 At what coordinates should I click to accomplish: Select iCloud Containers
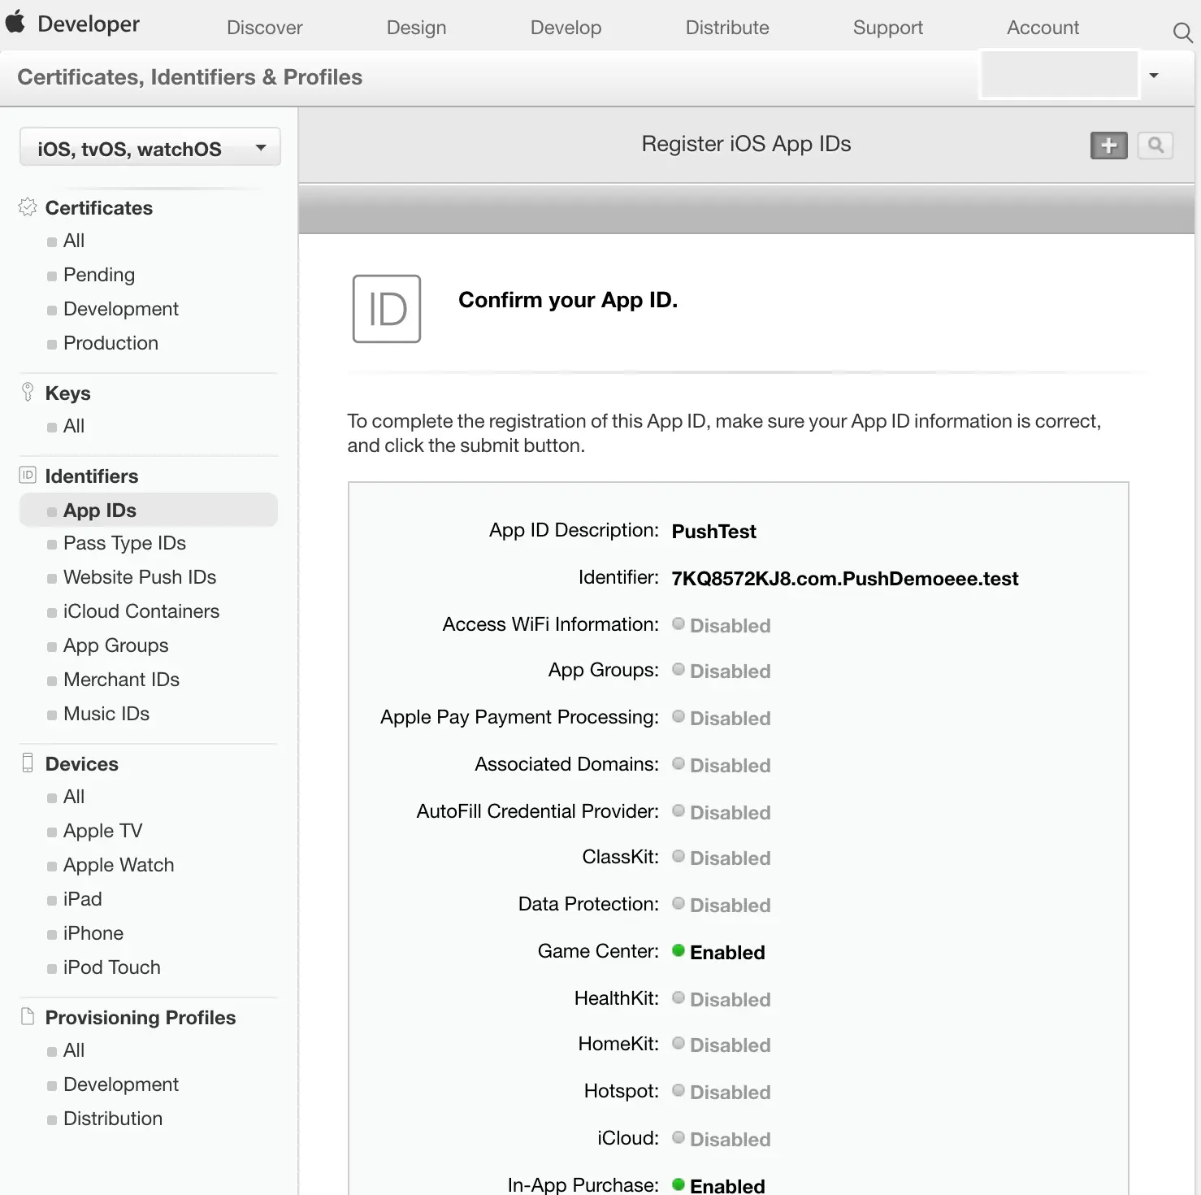click(141, 611)
